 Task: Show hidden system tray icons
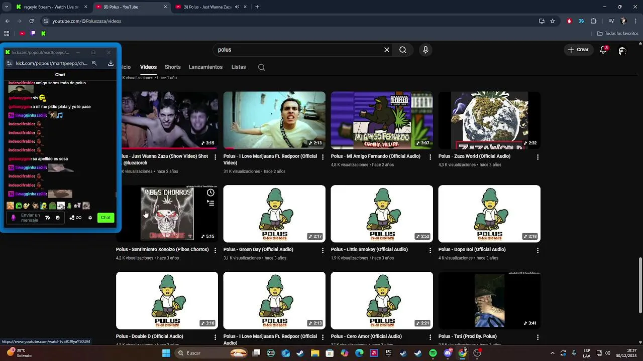[x=552, y=353]
